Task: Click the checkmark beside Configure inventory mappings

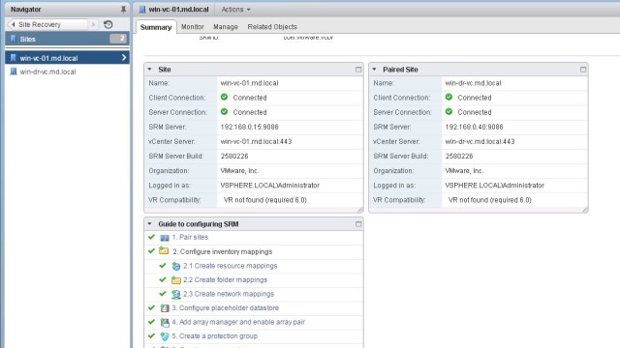Action: coord(151,251)
